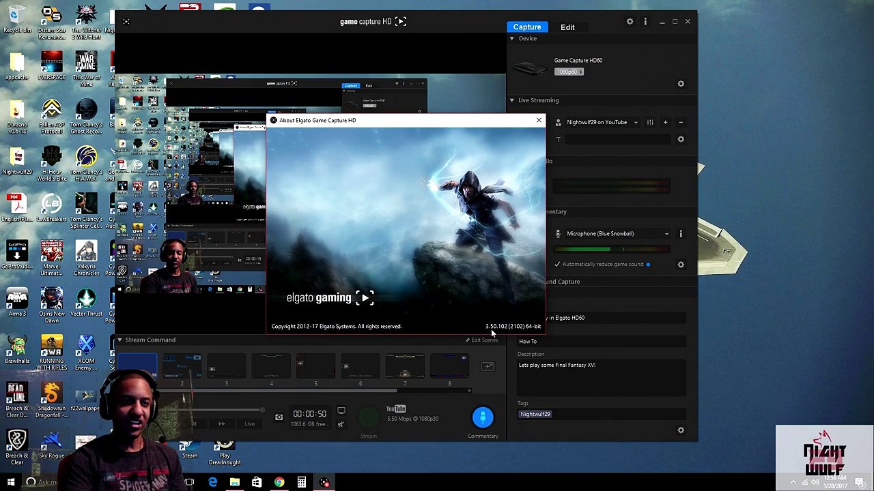Close the About Elgato Game Capture HD dialog
The width and height of the screenshot is (874, 491).
coord(539,121)
